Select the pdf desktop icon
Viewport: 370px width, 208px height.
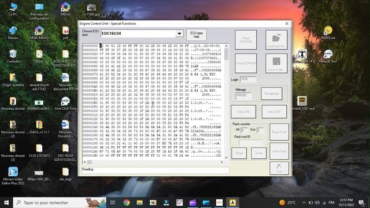tap(65, 33)
